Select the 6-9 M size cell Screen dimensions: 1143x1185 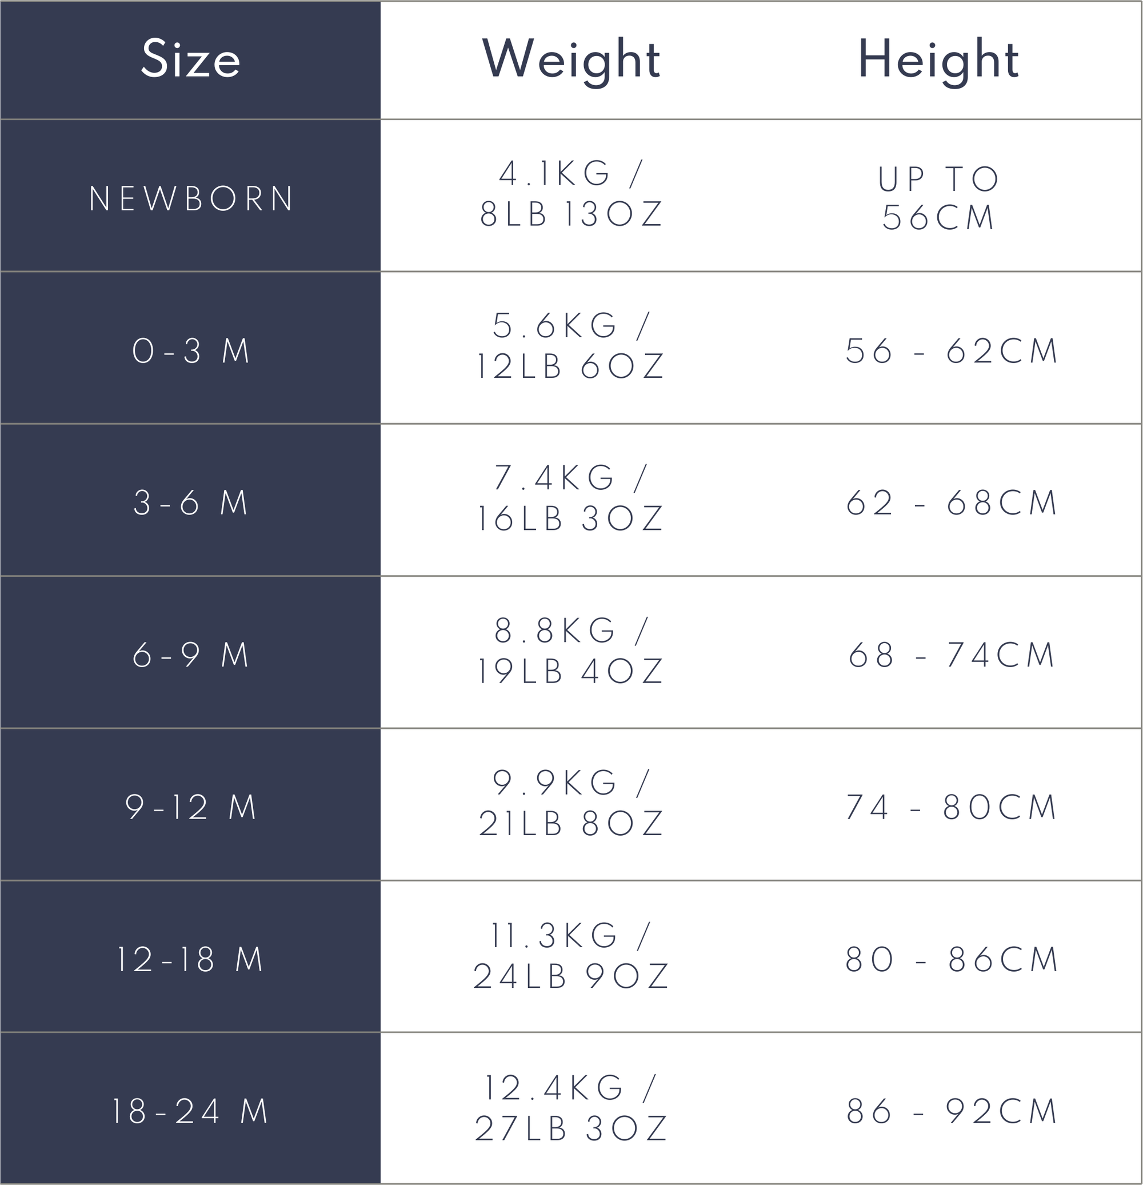click(190, 655)
